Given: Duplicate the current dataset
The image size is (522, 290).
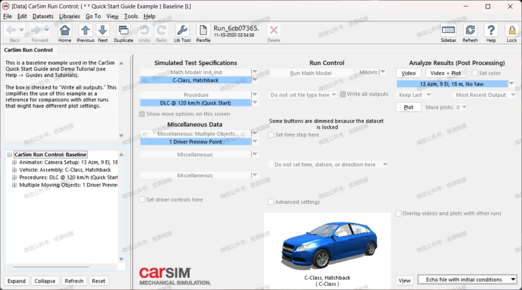Looking at the screenshot, I should coord(124,30).
